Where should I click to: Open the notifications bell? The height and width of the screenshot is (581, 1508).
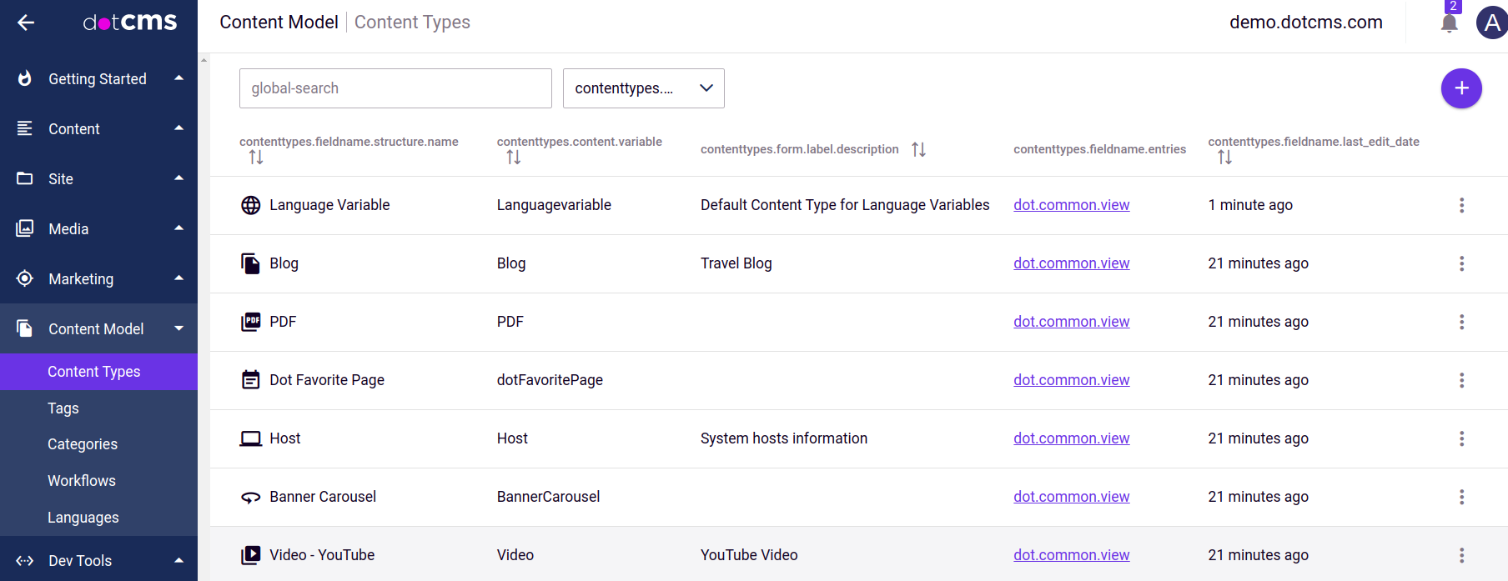pyautogui.click(x=1450, y=23)
